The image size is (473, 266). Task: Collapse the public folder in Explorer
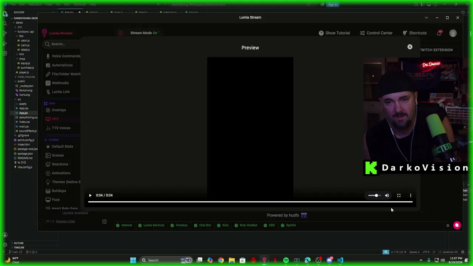[x=21, y=81]
